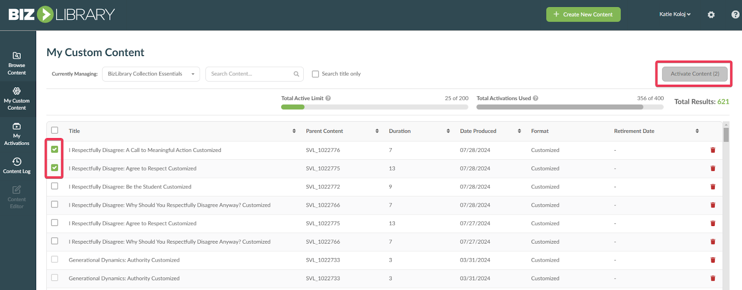Uncheck 'Agree to Respect Customized' first checkbox
The width and height of the screenshot is (742, 290).
click(55, 168)
